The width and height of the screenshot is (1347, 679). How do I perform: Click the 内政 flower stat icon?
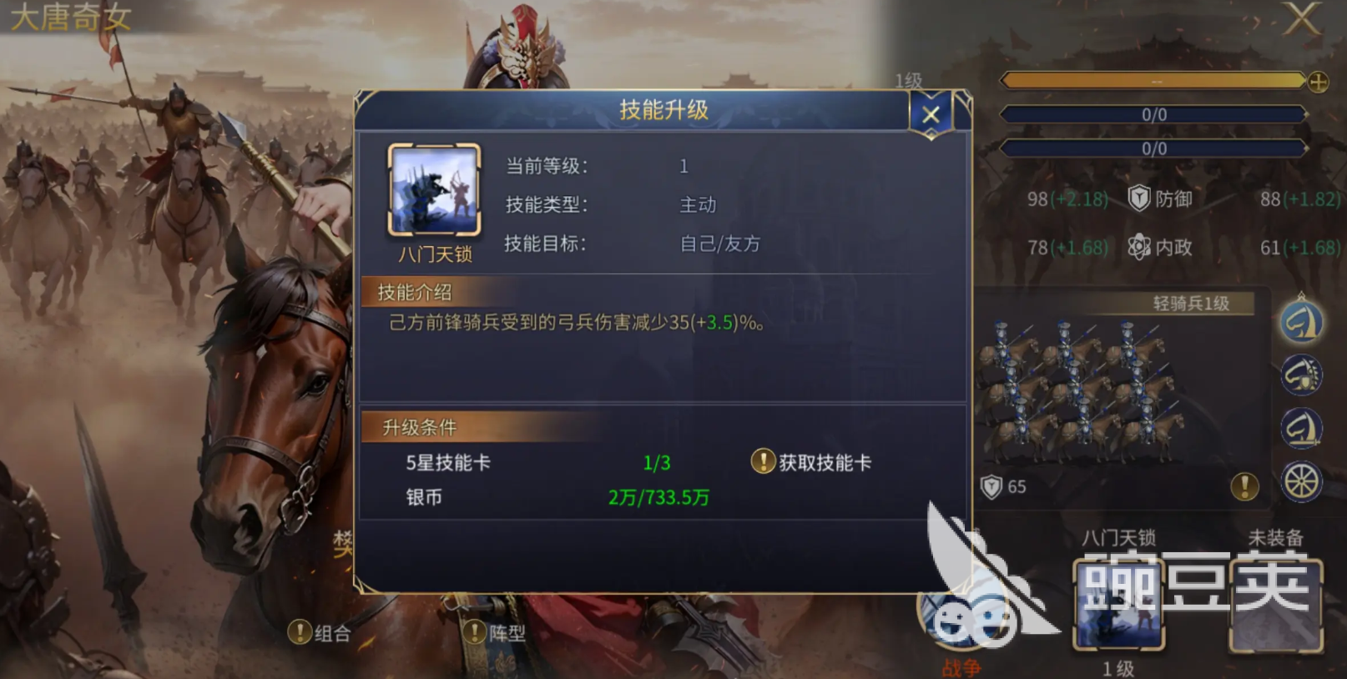pos(1139,247)
